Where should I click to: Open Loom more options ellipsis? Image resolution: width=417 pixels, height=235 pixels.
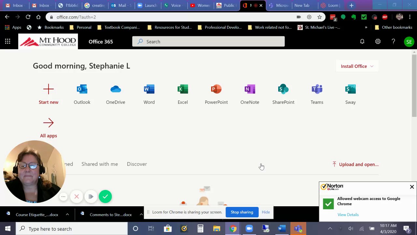[63, 196]
